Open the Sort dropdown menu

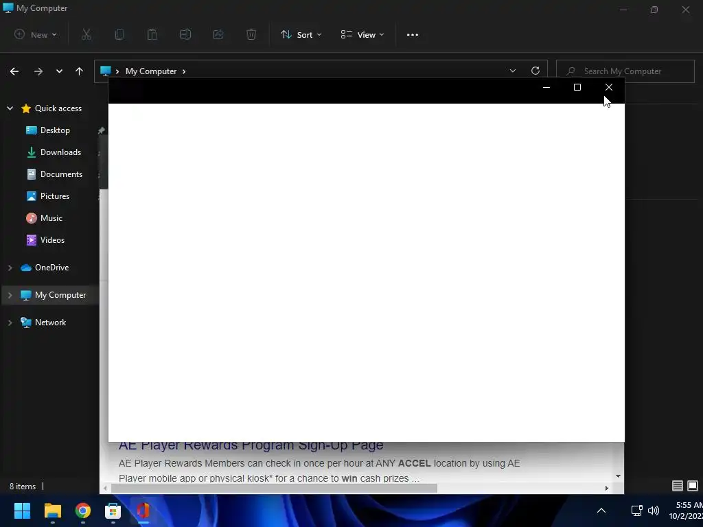tap(301, 34)
